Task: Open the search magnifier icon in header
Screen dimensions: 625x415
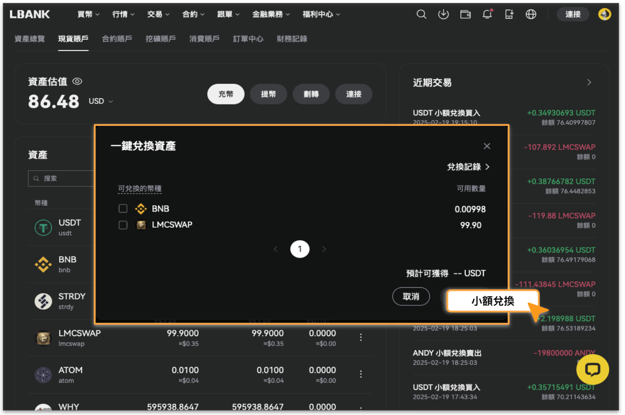Action: click(421, 14)
